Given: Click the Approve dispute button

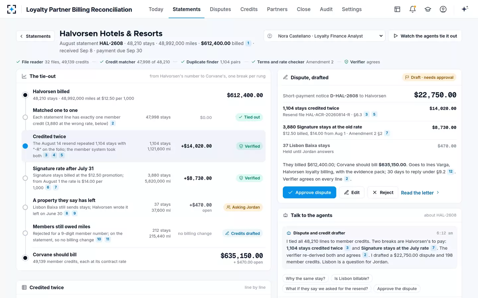Looking at the screenshot, I should click(309, 192).
